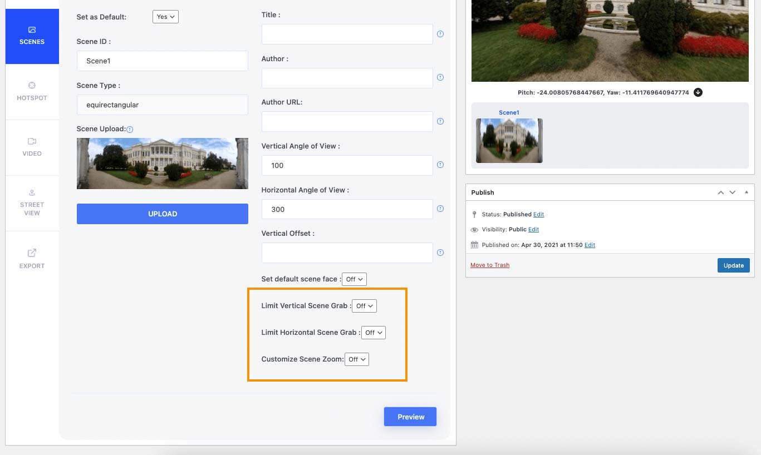
Task: Open the Set as Default dropdown
Action: point(165,17)
